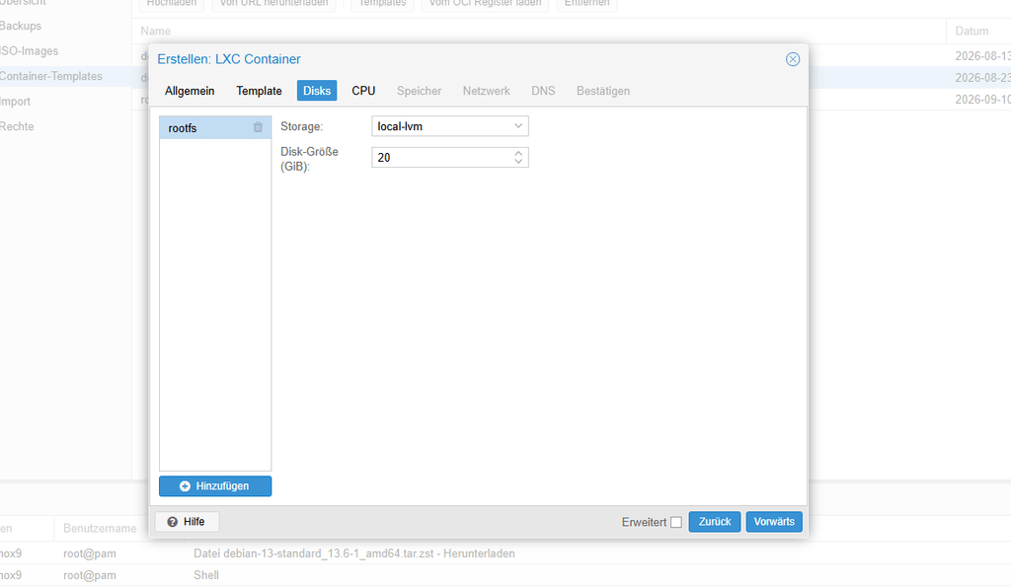The image size is (1011, 588).
Task: Enable the Erweitert checkbox
Action: click(675, 522)
